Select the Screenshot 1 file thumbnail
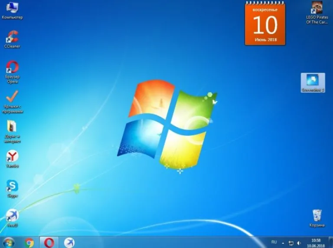Viewport: 333px width, 248px height. click(313, 83)
